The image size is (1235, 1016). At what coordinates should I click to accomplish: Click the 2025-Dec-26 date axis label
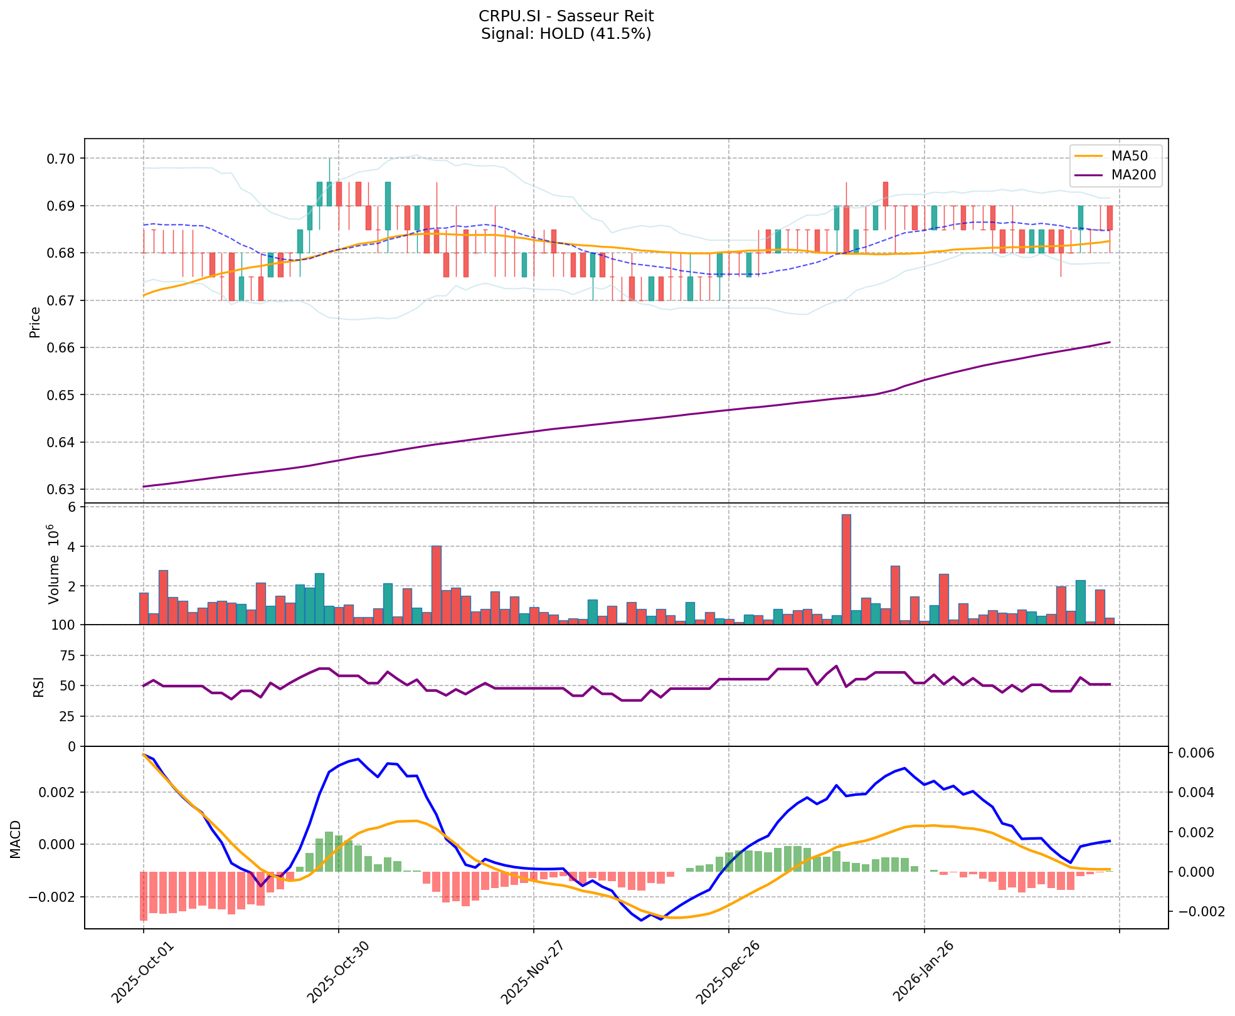pyautogui.click(x=729, y=973)
